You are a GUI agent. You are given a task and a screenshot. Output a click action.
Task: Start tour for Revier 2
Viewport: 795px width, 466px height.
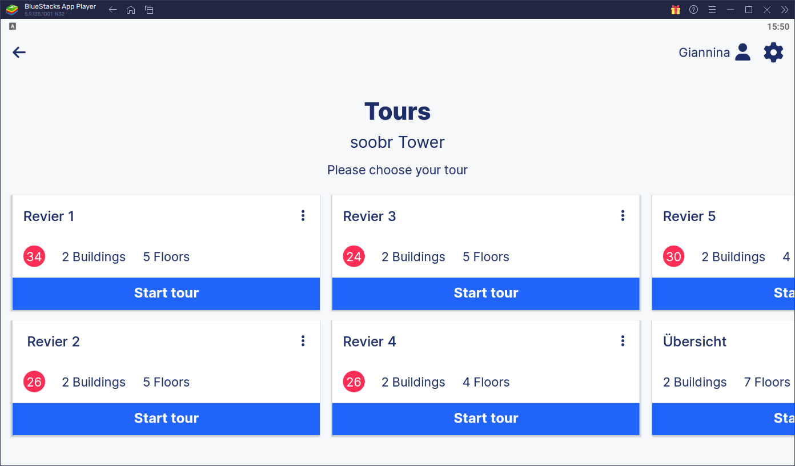(166, 419)
